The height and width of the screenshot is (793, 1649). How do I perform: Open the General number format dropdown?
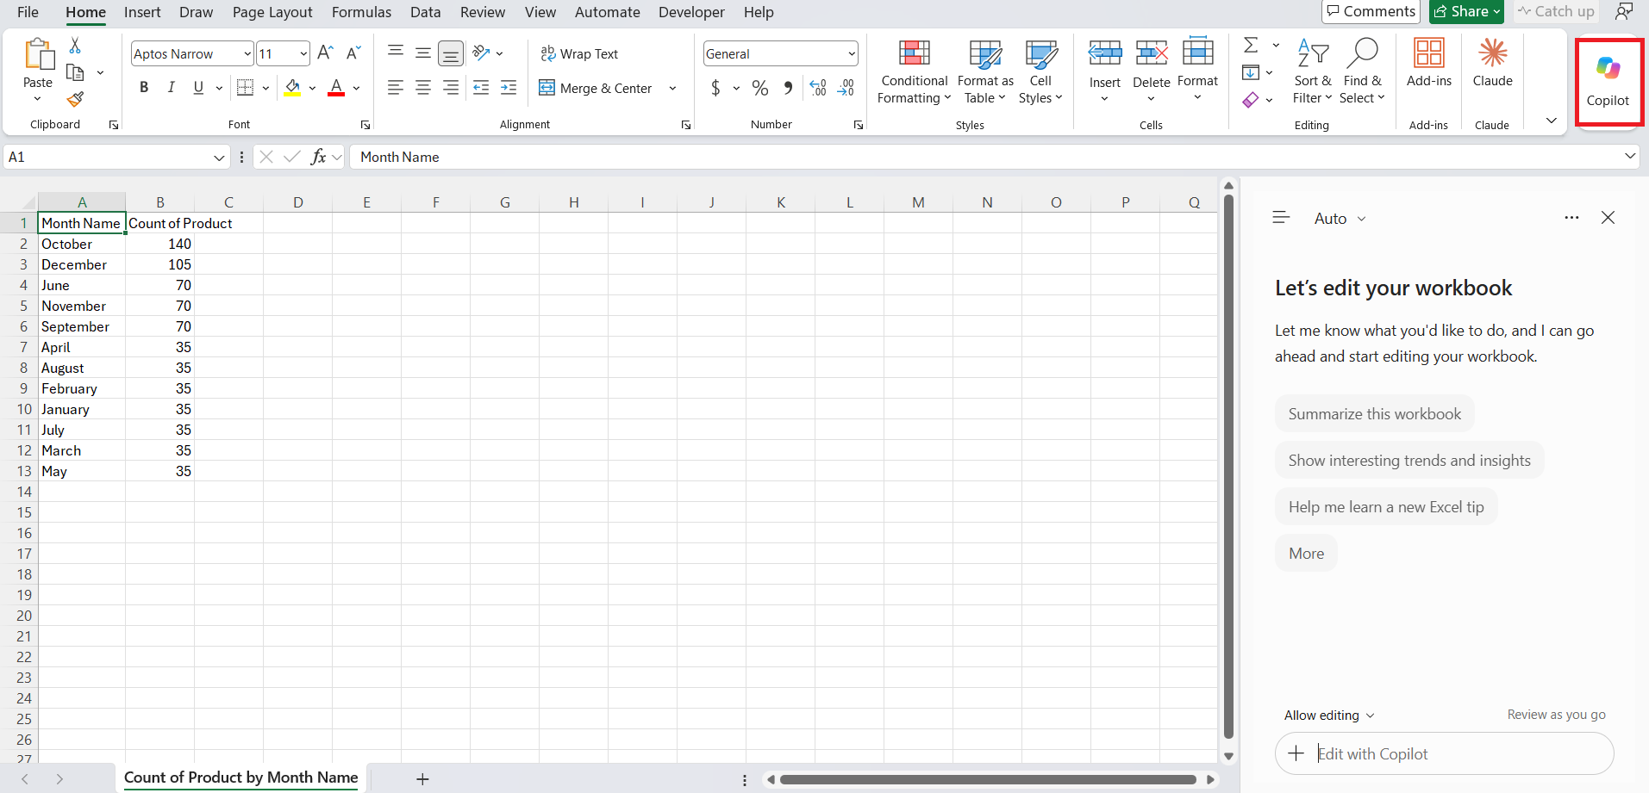click(x=852, y=53)
